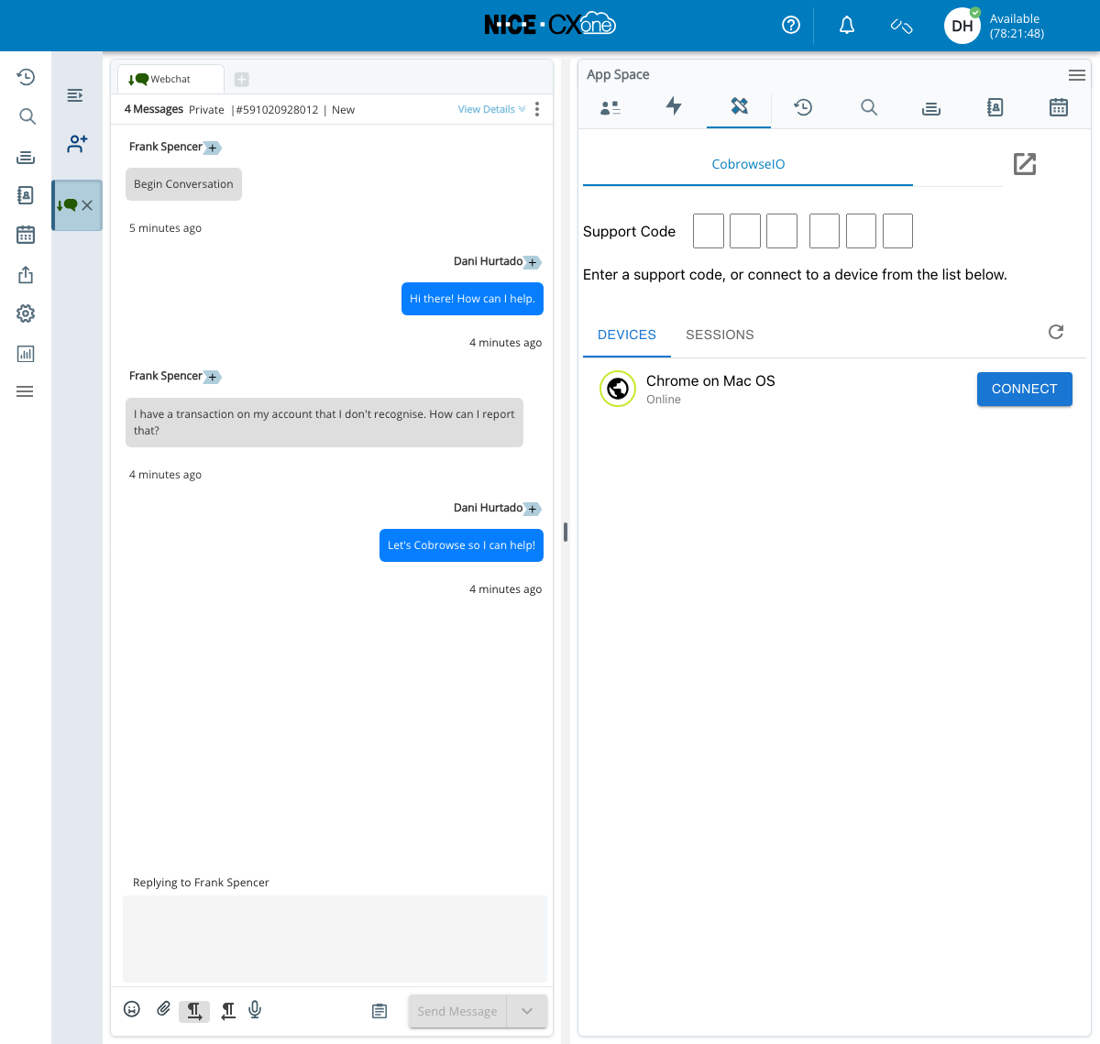Pop out CobrowseIO in new window
This screenshot has height=1044, width=1100.
(x=1024, y=164)
